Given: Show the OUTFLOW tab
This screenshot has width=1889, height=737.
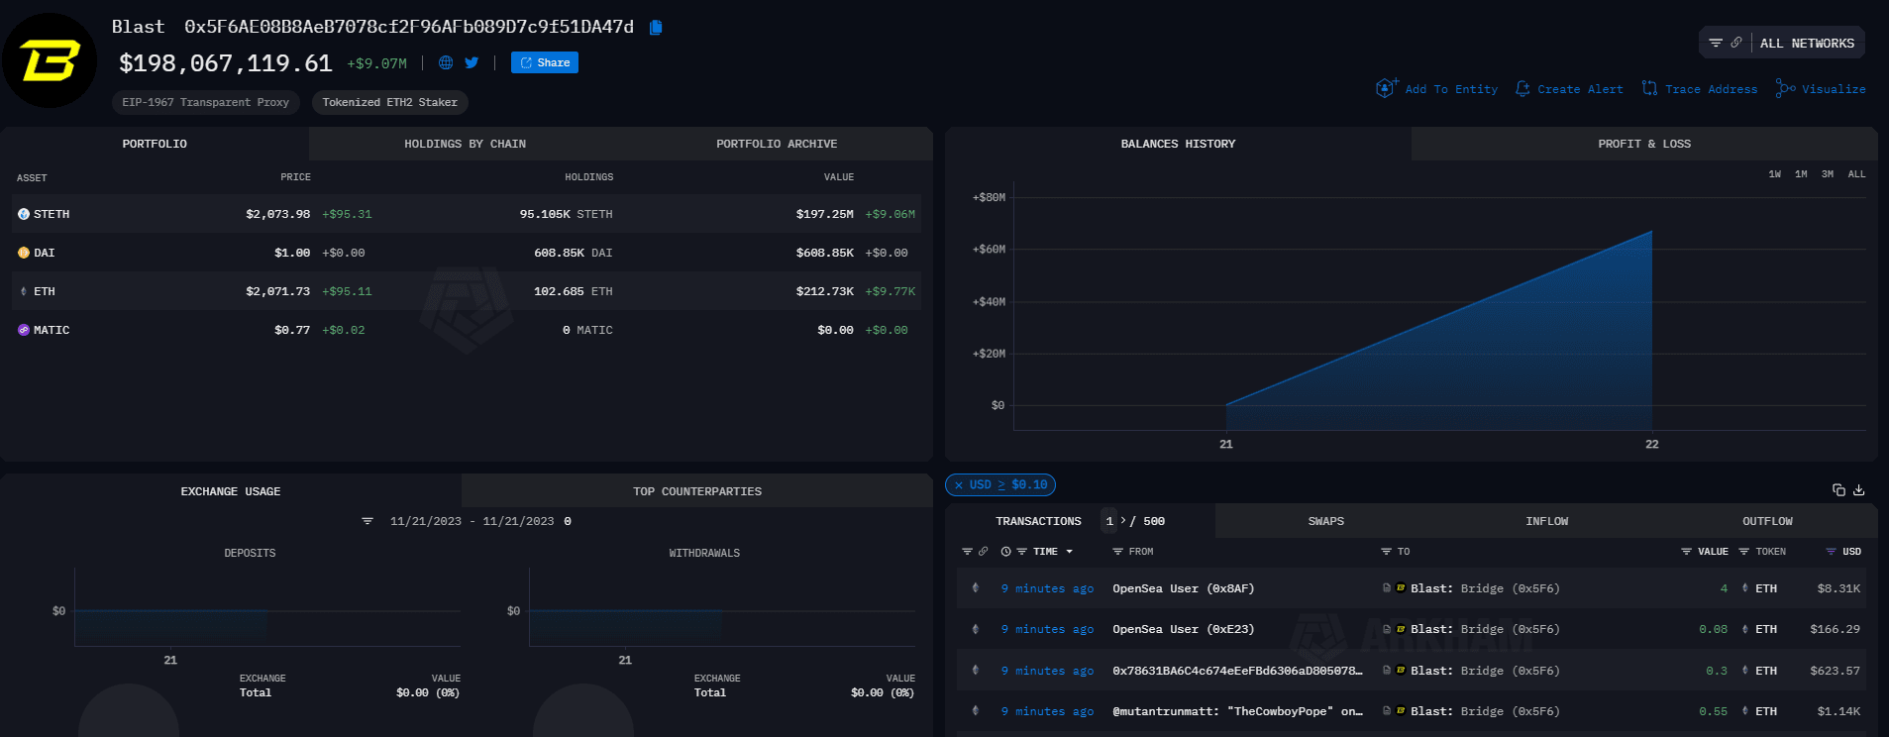Looking at the screenshot, I should point(1767,521).
